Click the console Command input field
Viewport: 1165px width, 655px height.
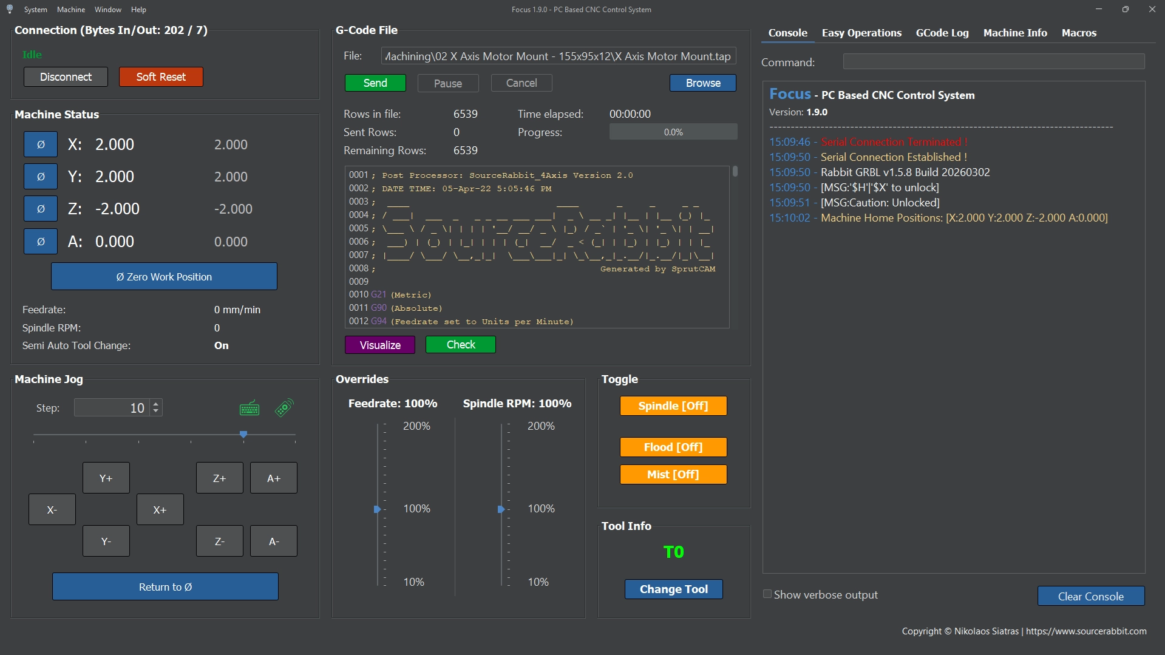click(x=993, y=62)
